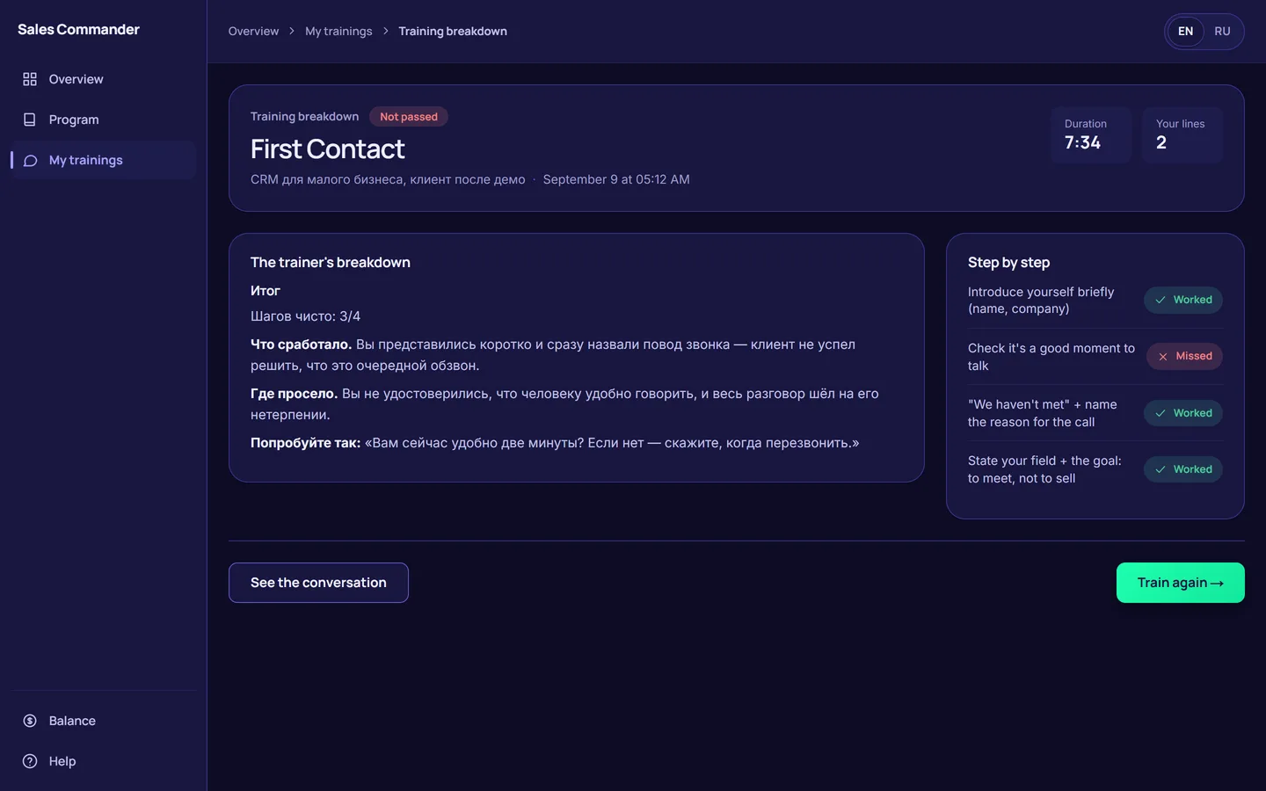The height and width of the screenshot is (791, 1266).
Task: Click the checkmark icon beside 'We haven't met' step
Action: [x=1160, y=413]
